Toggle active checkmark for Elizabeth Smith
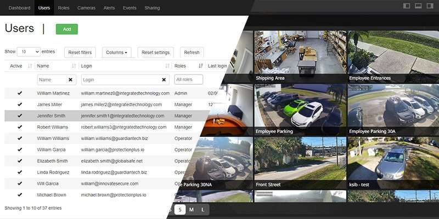The height and width of the screenshot is (219, 439). click(20, 161)
